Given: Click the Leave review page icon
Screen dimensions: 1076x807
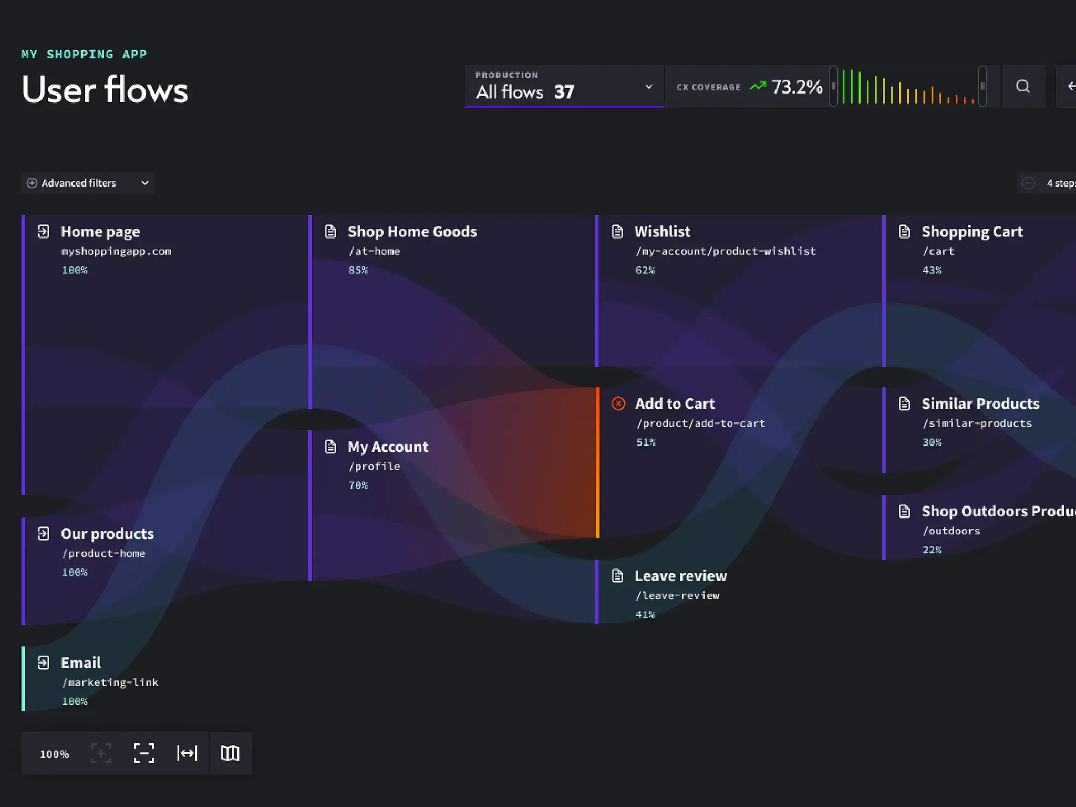Looking at the screenshot, I should coord(618,576).
